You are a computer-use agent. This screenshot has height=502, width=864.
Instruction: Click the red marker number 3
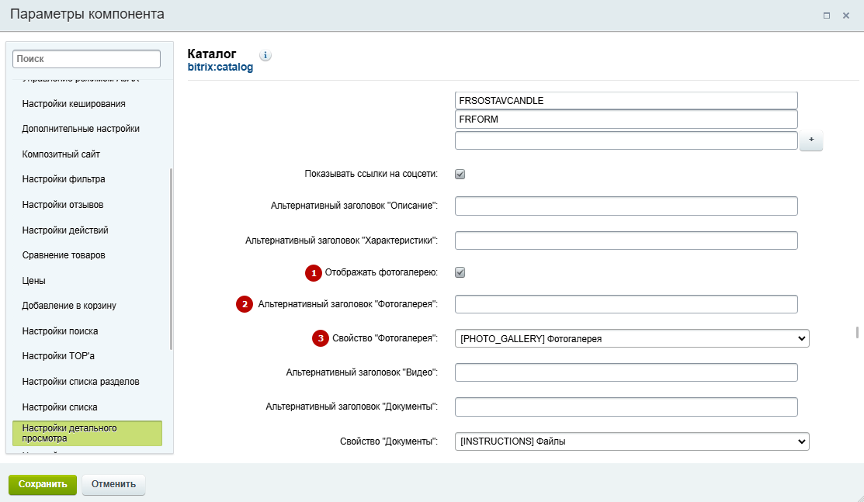pos(321,338)
